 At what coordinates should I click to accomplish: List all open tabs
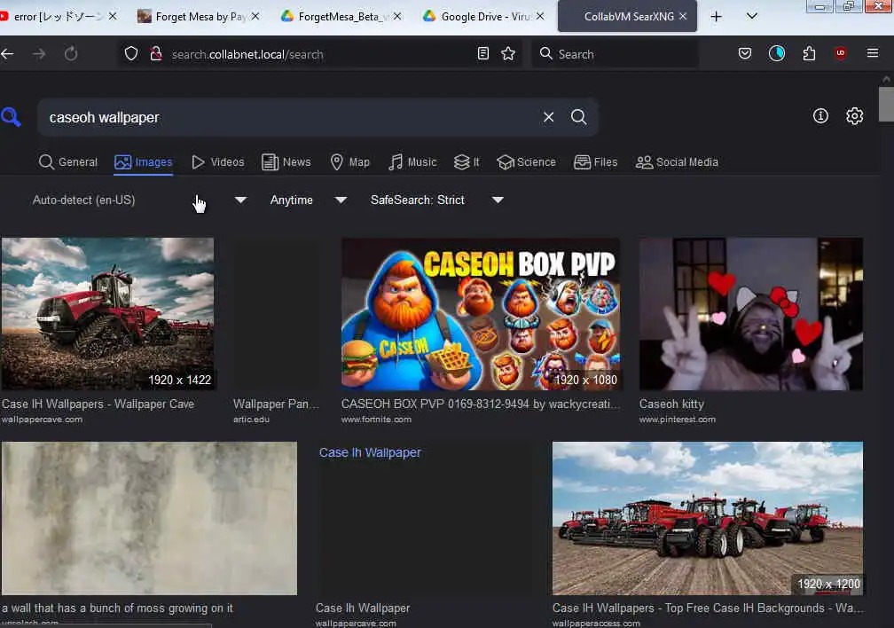pyautogui.click(x=752, y=16)
